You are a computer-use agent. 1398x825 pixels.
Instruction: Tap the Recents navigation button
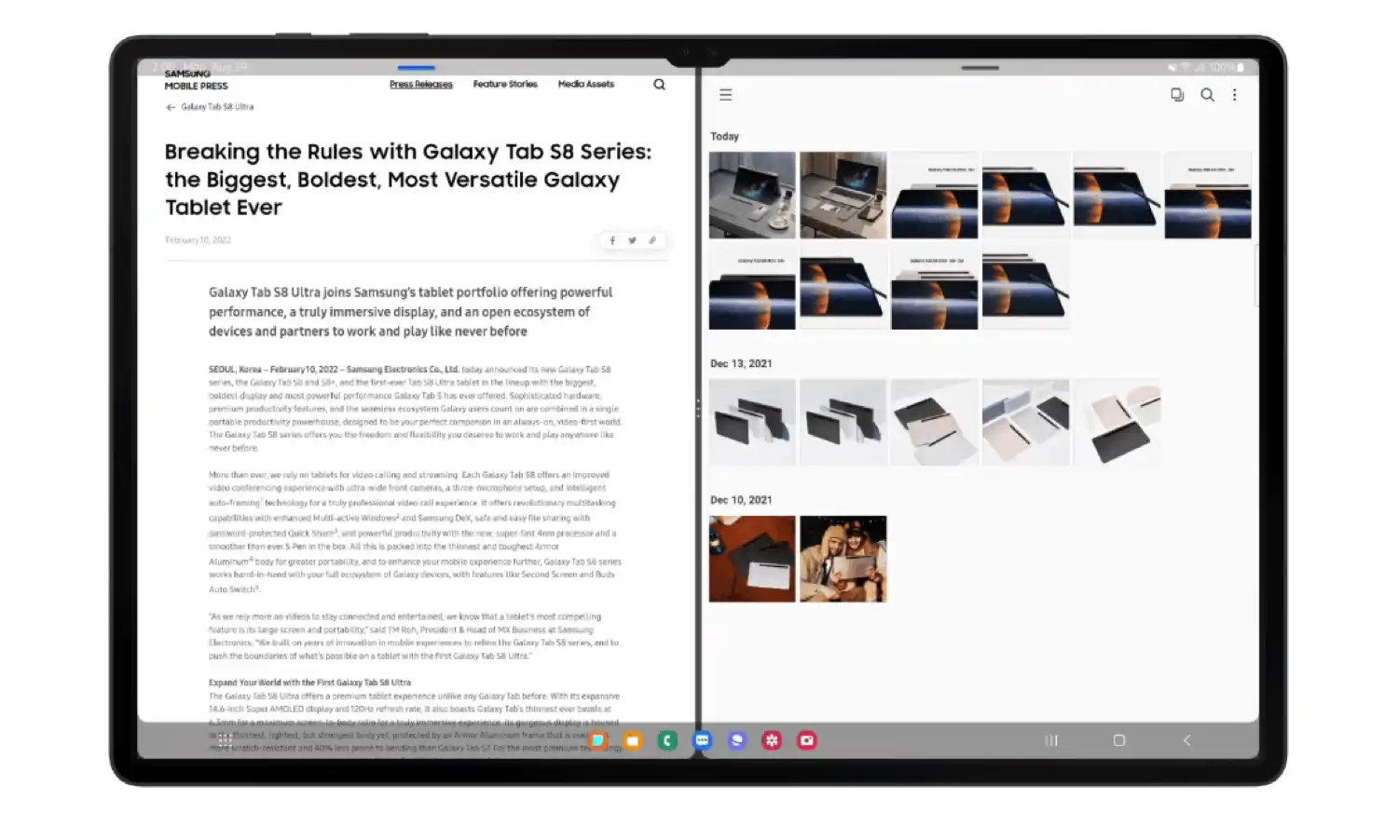point(1051,741)
